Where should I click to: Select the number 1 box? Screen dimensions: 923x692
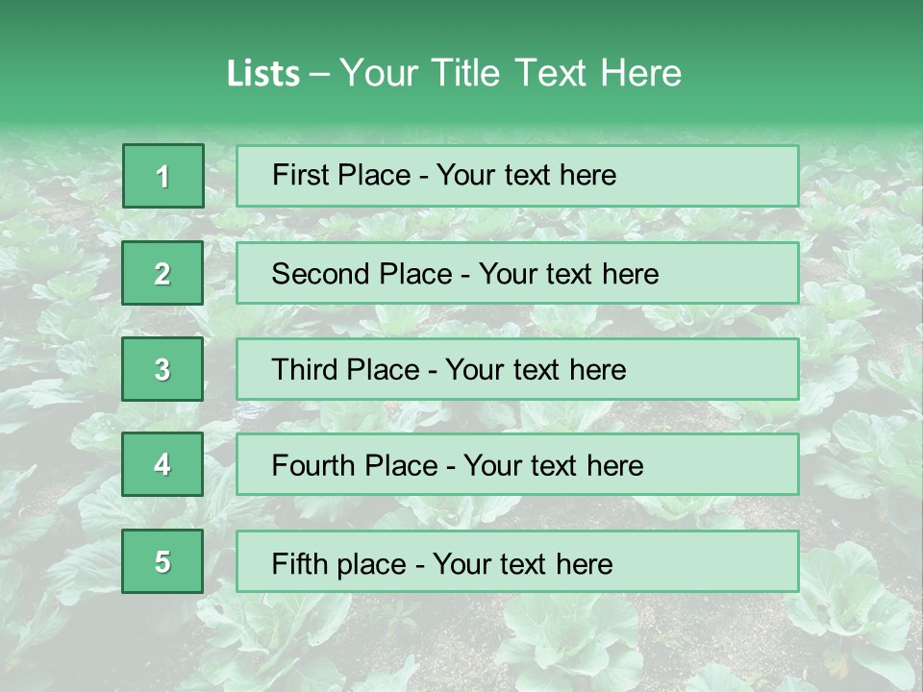(163, 176)
